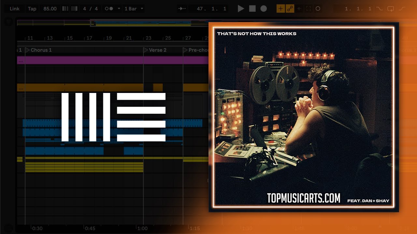Open the album cover thumbnail

click(304, 117)
